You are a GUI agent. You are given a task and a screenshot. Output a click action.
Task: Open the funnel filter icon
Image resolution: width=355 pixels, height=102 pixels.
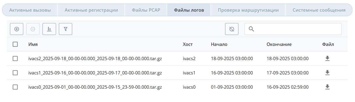point(66,29)
